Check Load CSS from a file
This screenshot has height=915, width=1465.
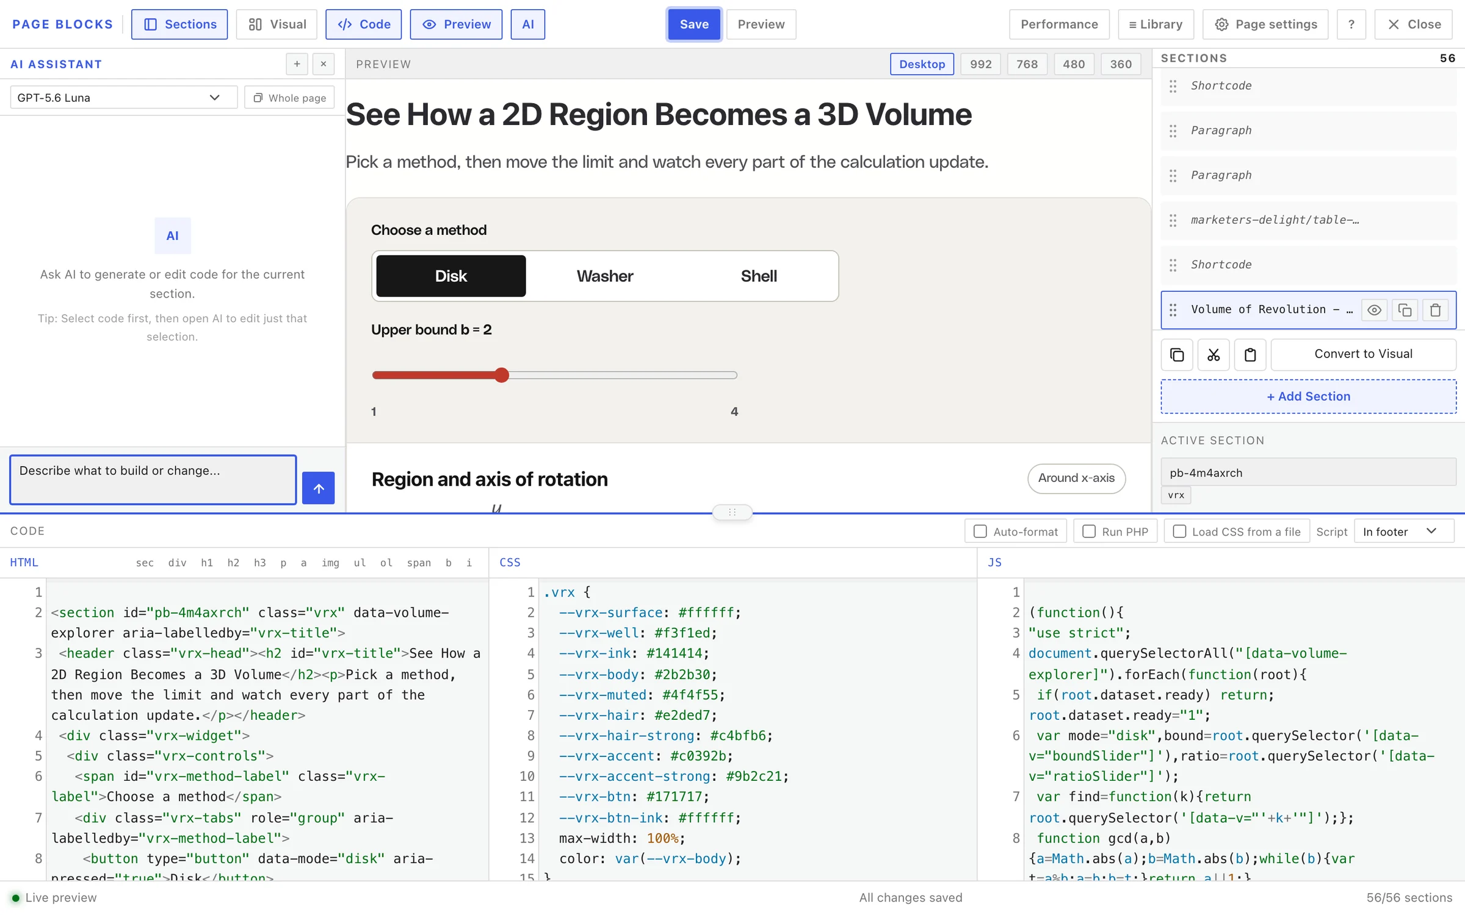1180,532
